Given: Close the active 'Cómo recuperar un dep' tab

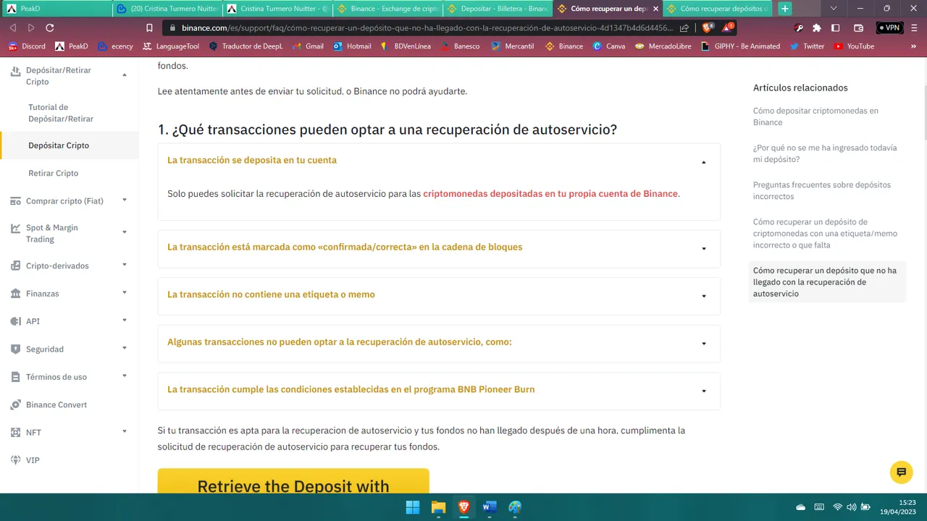Looking at the screenshot, I should [655, 9].
